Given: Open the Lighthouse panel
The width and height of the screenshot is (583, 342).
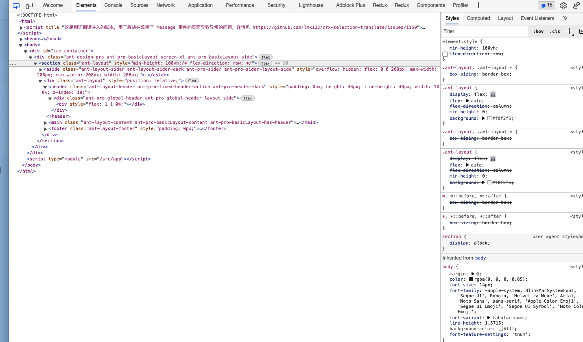Looking at the screenshot, I should pos(310,5).
